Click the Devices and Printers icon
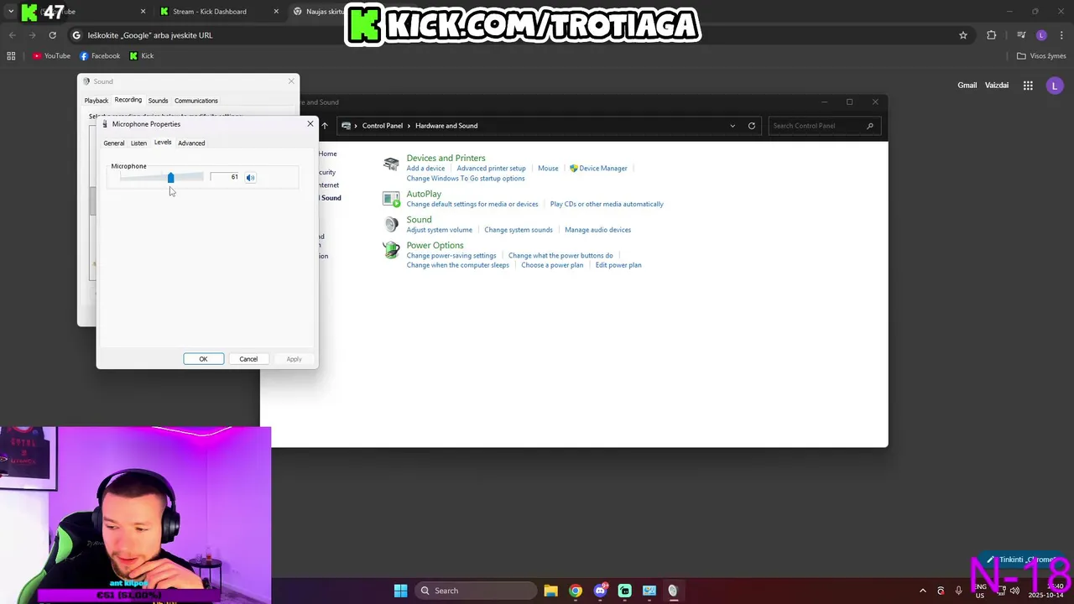This screenshot has height=604, width=1074. [391, 164]
